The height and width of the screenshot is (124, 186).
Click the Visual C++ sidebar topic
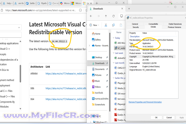(5, 49)
